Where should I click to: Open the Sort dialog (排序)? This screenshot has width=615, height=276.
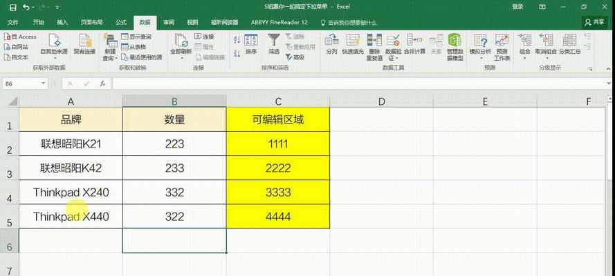251,44
